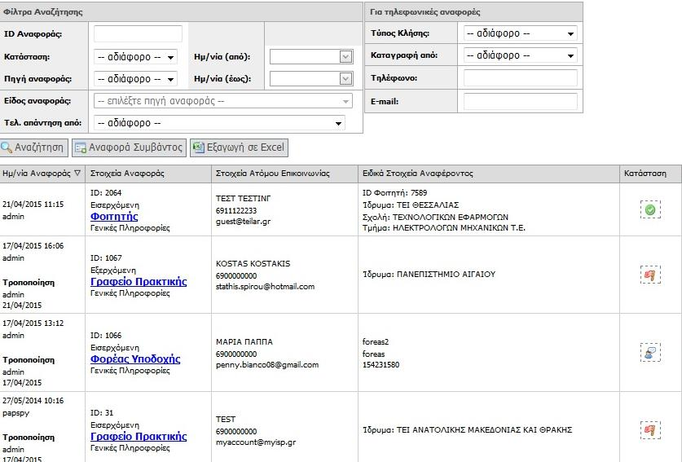Click the thumbs-down status icon for ID 31
The width and height of the screenshot is (682, 462).
coord(650,429)
